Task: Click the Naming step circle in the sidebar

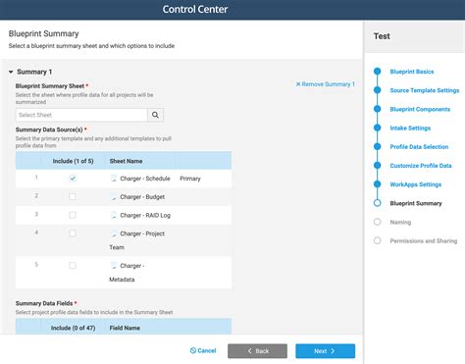Action: coord(378,222)
